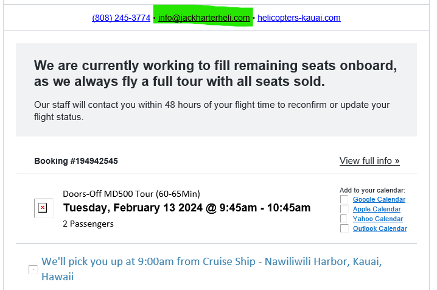
Task: Click the Doors-Off MD500 Tour title
Action: pyautogui.click(x=131, y=194)
